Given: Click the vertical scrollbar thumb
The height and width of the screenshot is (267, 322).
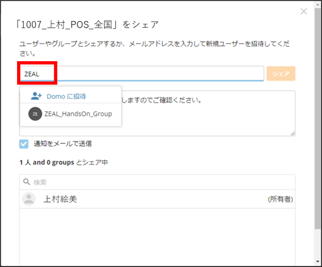Looking at the screenshot, I should click(317, 118).
